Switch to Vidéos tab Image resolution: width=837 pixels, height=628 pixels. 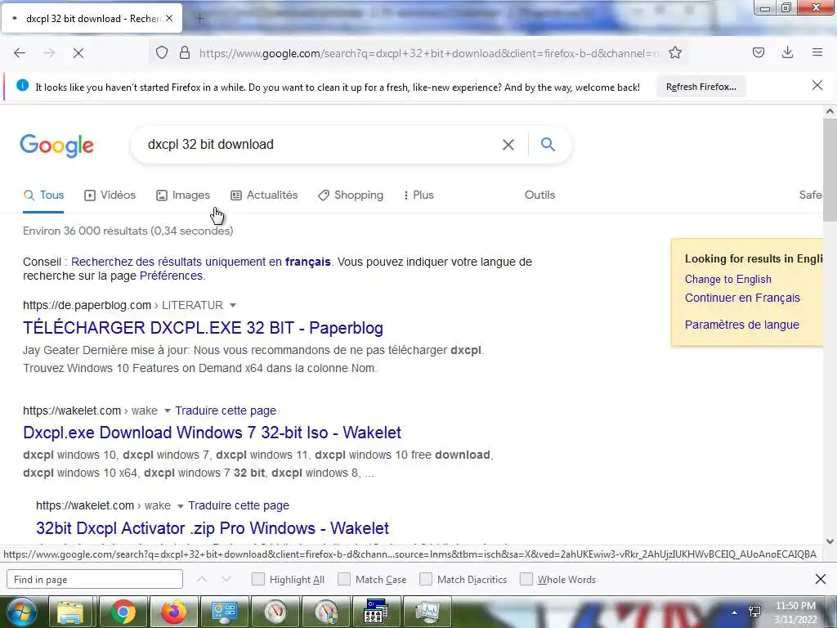pyautogui.click(x=110, y=195)
